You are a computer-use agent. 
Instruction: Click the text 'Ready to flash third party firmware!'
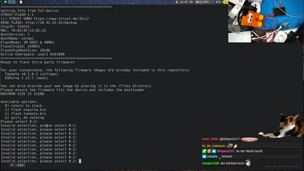38,62
